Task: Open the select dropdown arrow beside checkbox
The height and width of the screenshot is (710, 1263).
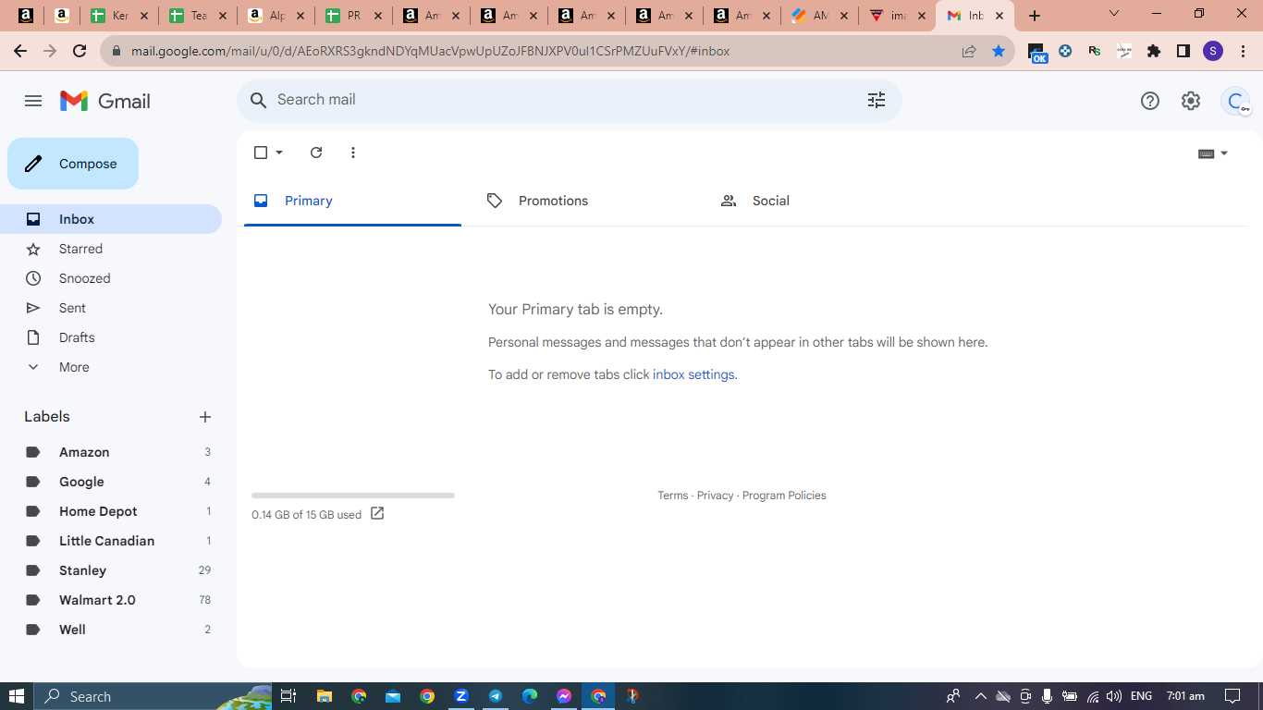Action: (x=279, y=153)
